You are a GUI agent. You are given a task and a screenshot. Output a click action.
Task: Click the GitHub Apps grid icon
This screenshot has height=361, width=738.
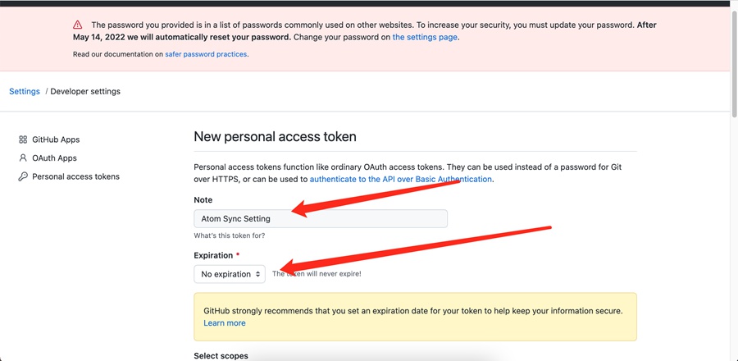[x=23, y=139]
